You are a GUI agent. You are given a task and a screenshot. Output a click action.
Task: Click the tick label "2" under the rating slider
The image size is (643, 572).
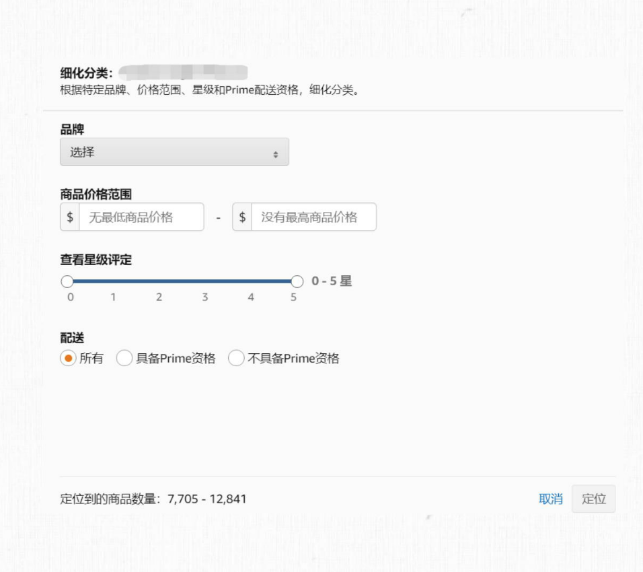159,296
